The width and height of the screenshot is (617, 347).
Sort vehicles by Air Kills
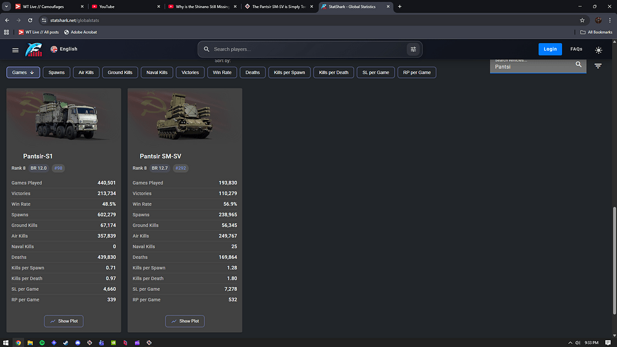(x=86, y=72)
